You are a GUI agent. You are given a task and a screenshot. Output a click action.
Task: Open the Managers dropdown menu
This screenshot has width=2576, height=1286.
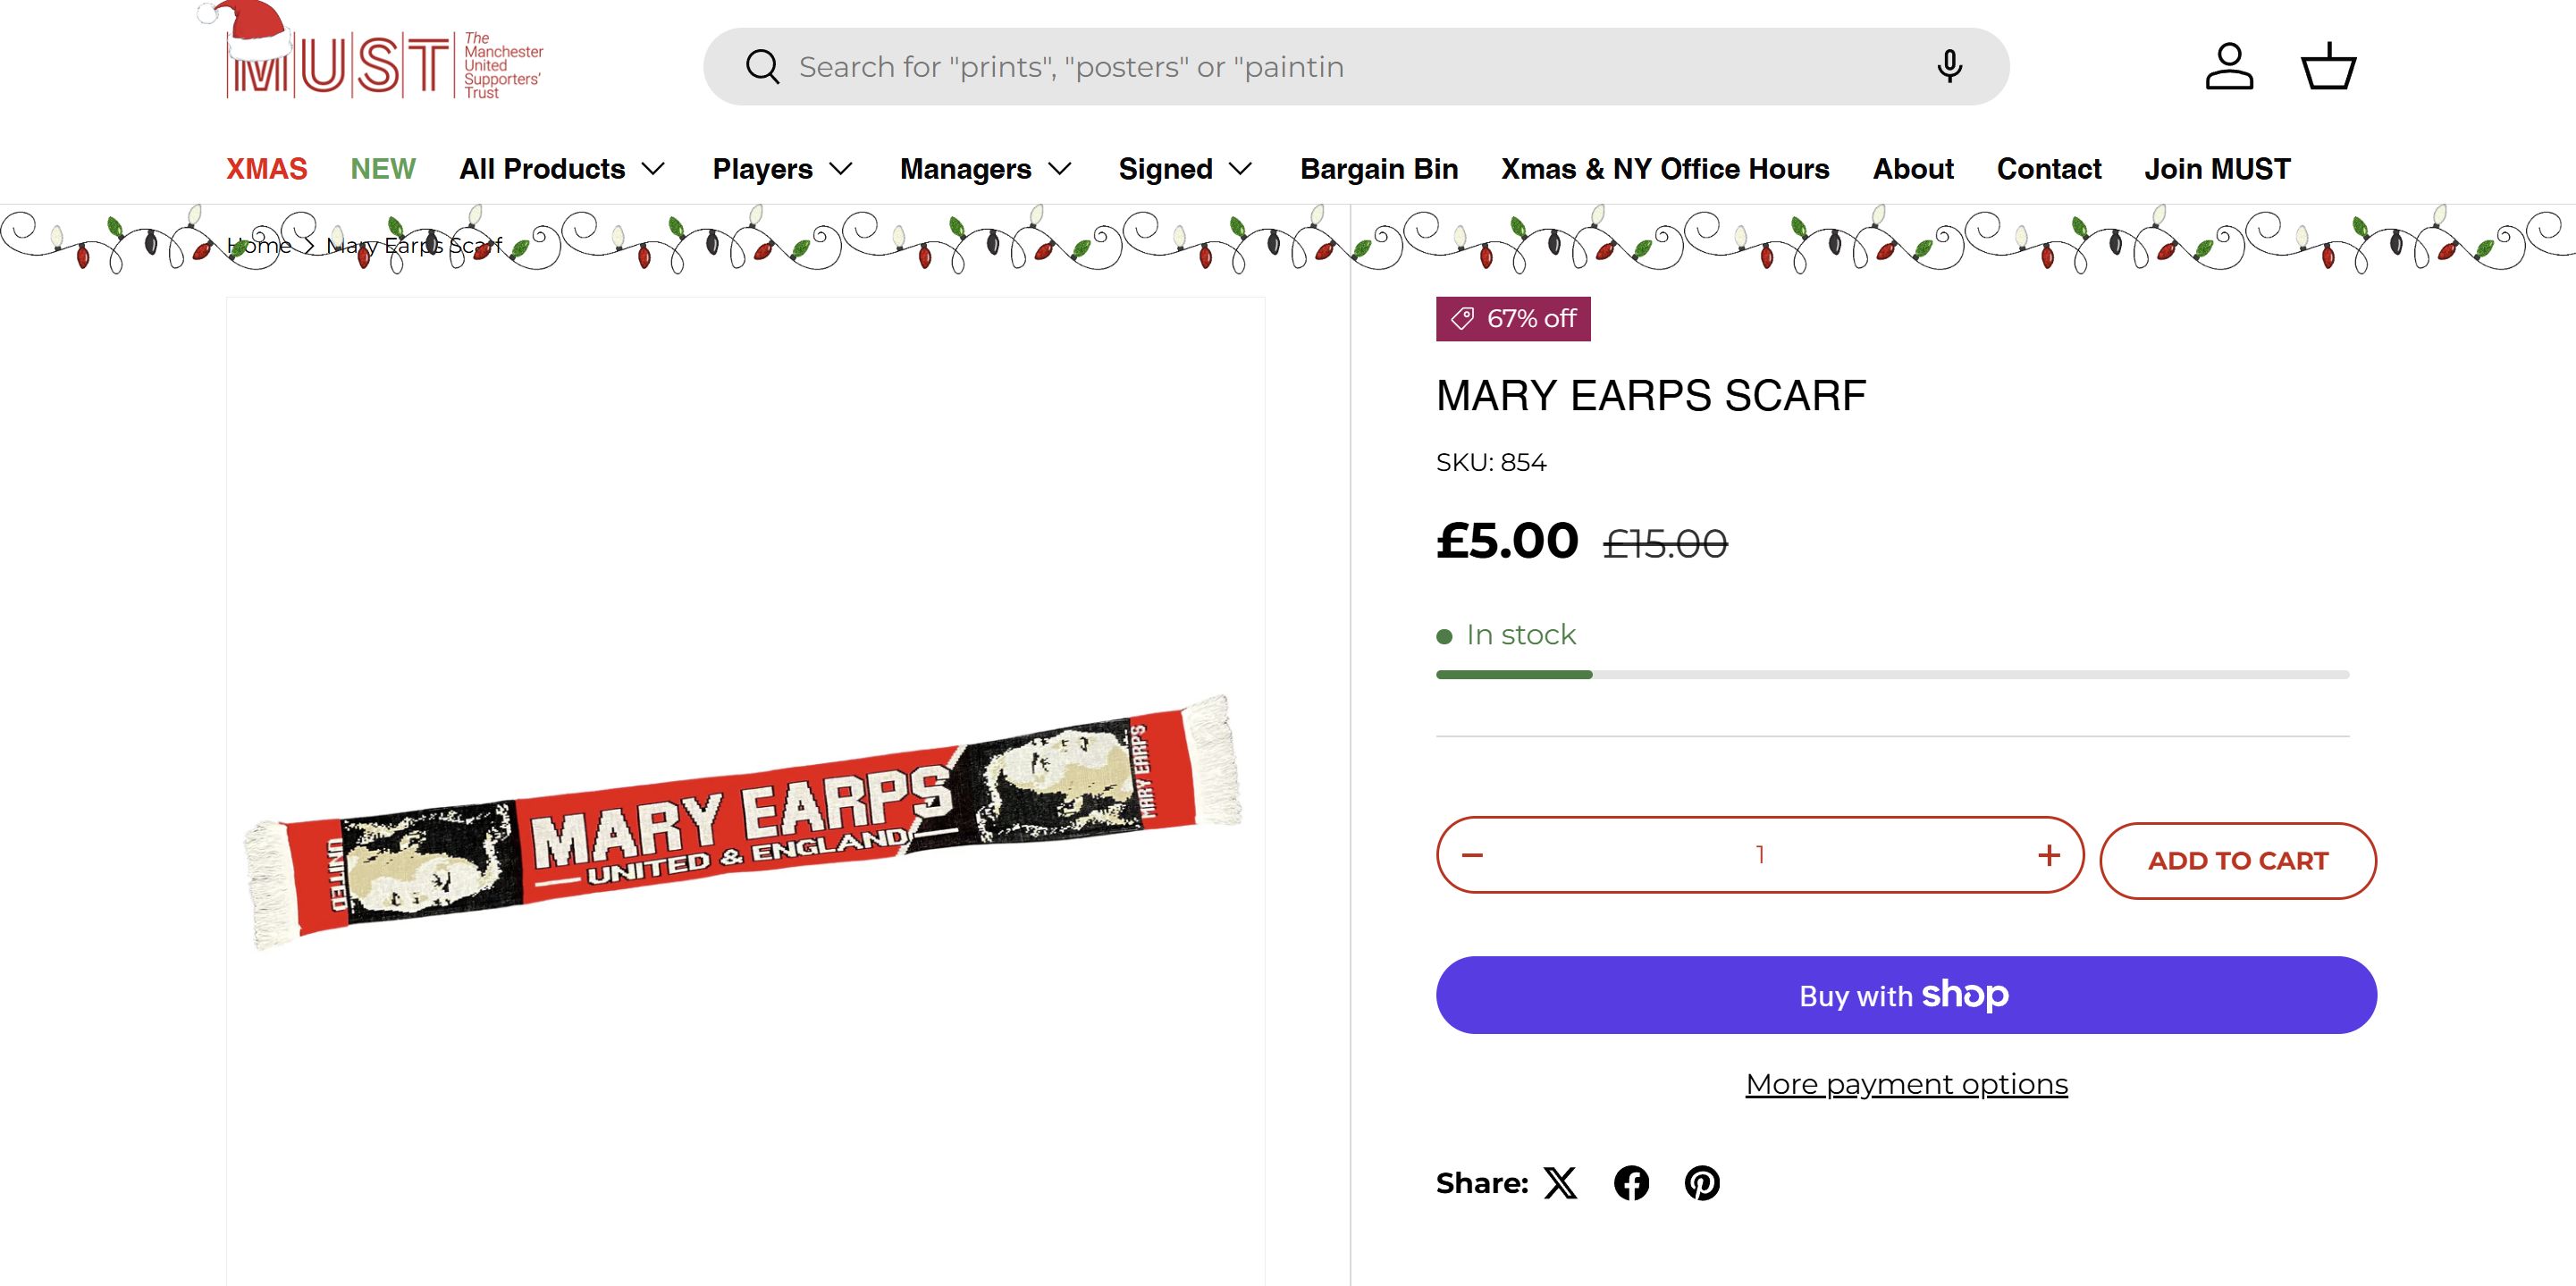click(x=985, y=169)
